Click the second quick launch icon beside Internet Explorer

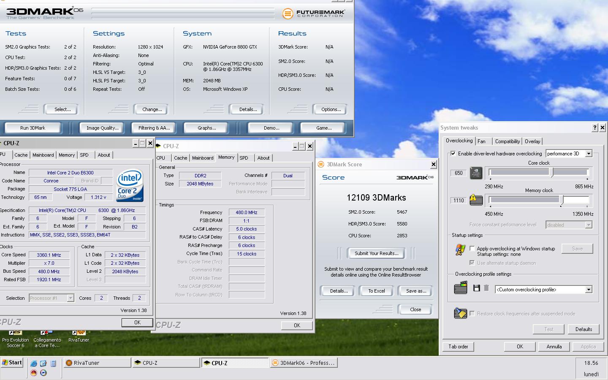click(43, 363)
